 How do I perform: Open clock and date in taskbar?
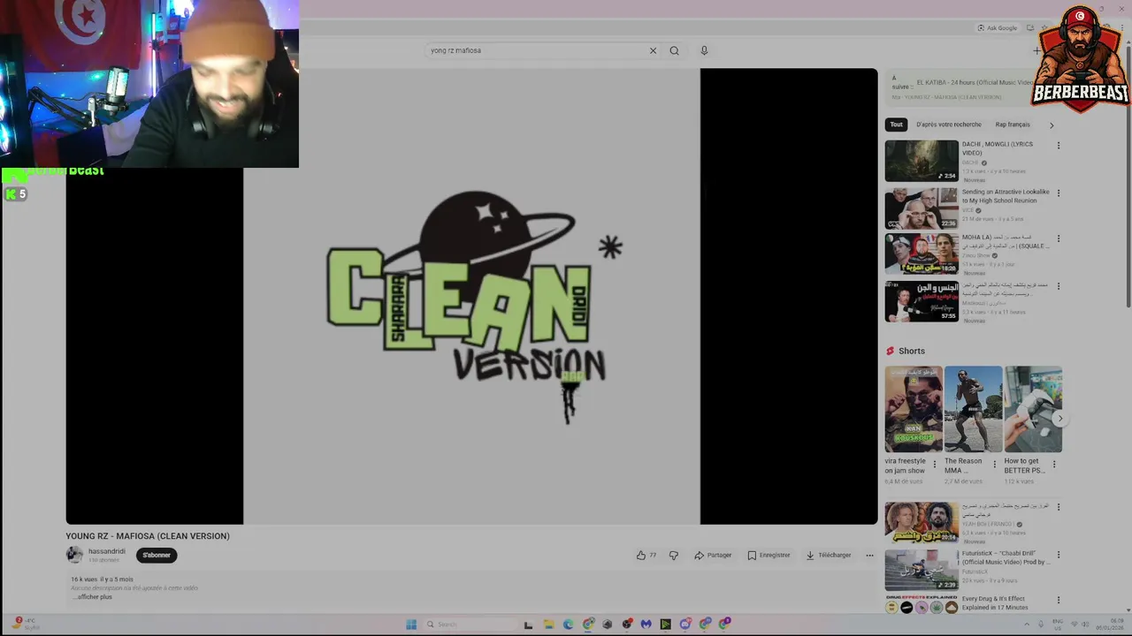(x=1108, y=625)
